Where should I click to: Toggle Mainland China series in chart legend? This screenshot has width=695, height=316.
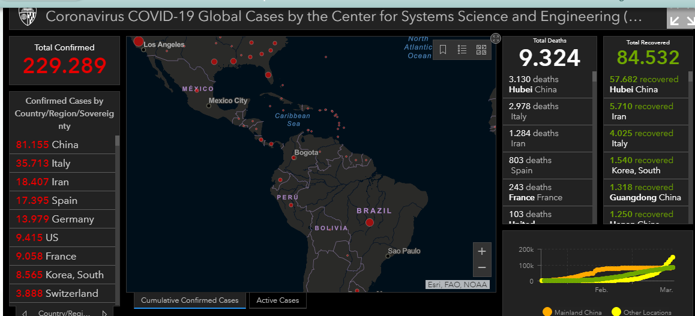coord(547,312)
